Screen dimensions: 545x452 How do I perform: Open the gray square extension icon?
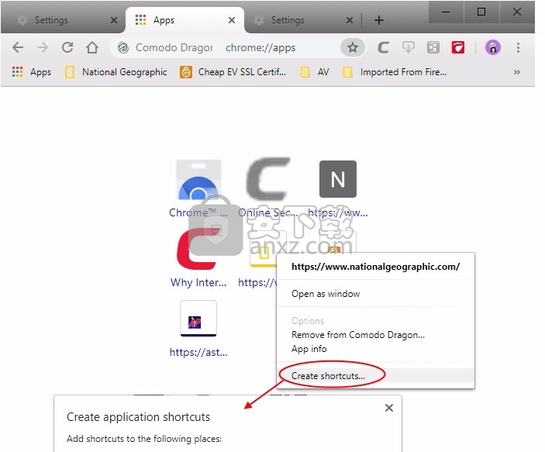click(x=433, y=47)
